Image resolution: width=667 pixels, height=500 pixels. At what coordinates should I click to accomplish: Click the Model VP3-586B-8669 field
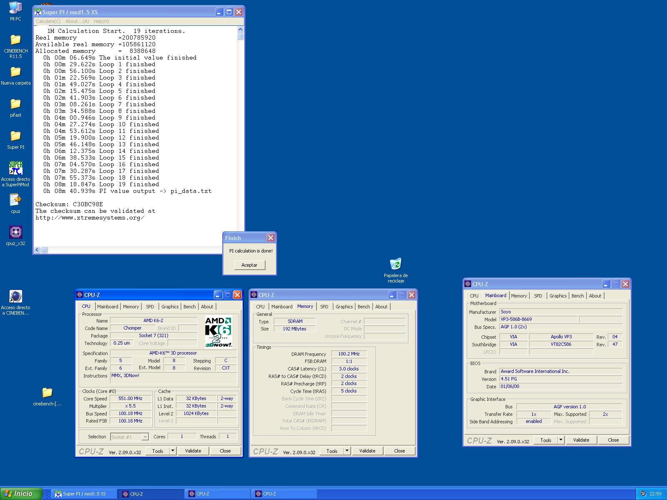click(x=539, y=319)
